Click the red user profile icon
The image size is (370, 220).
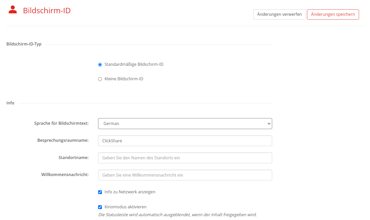tap(13, 10)
